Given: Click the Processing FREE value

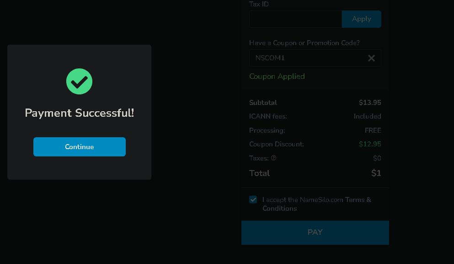Looking at the screenshot, I should (373, 130).
